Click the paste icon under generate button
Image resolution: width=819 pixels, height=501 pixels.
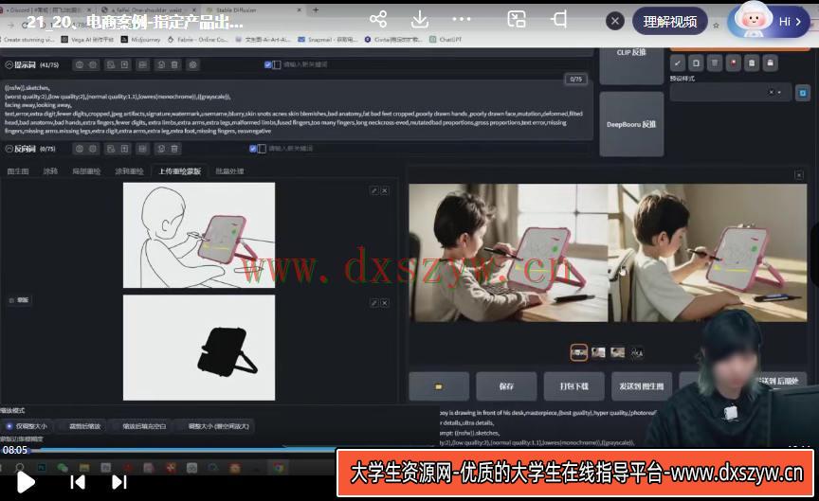[x=752, y=63]
